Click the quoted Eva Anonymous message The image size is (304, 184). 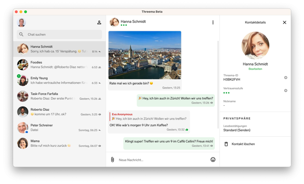tap(149, 116)
